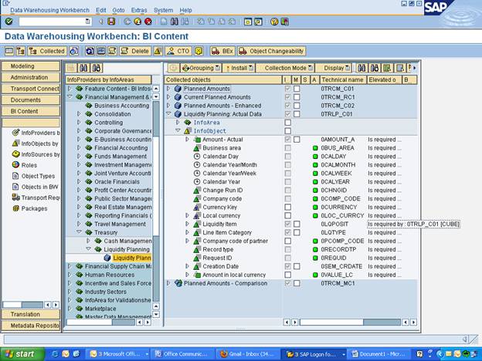Image resolution: width=482 pixels, height=361 pixels.
Task: Click the Find next icon in InfoProviders panel
Action: pyautogui.click(x=97, y=68)
